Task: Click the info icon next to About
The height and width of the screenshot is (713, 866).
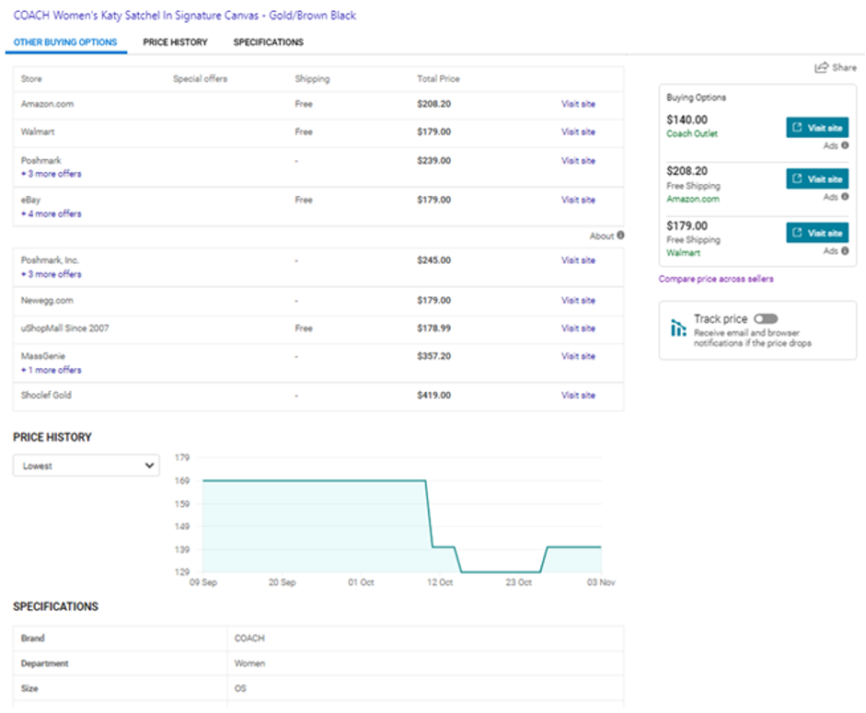Action: click(620, 236)
